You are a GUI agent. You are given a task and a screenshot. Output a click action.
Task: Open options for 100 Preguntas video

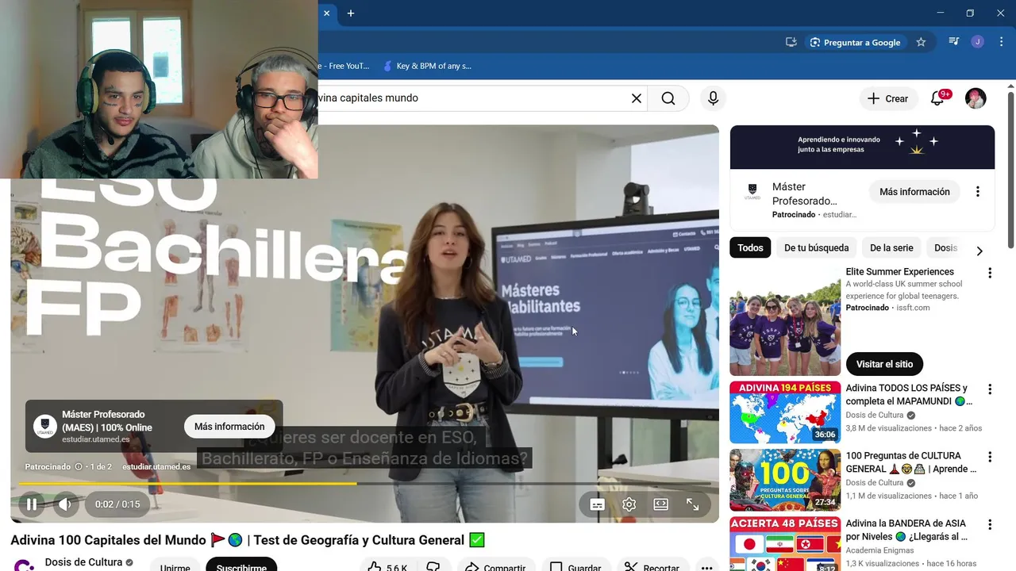(x=990, y=457)
